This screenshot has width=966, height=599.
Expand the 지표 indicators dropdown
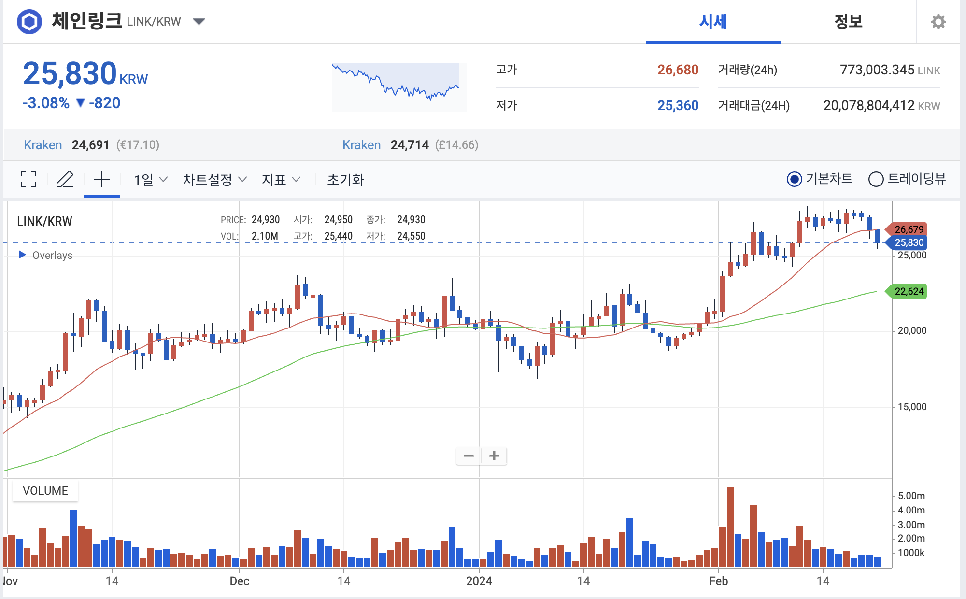click(281, 180)
